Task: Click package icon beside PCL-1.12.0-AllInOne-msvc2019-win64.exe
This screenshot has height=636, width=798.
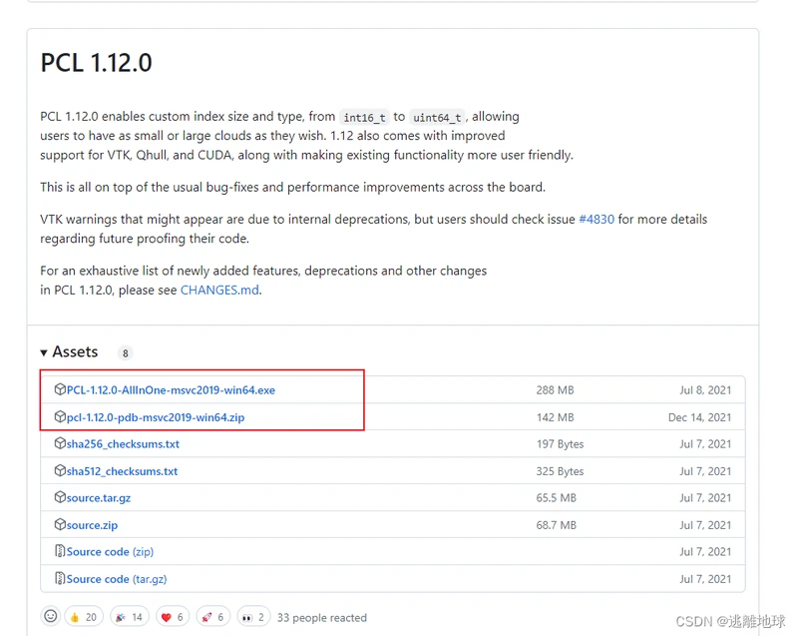Action: pos(60,389)
